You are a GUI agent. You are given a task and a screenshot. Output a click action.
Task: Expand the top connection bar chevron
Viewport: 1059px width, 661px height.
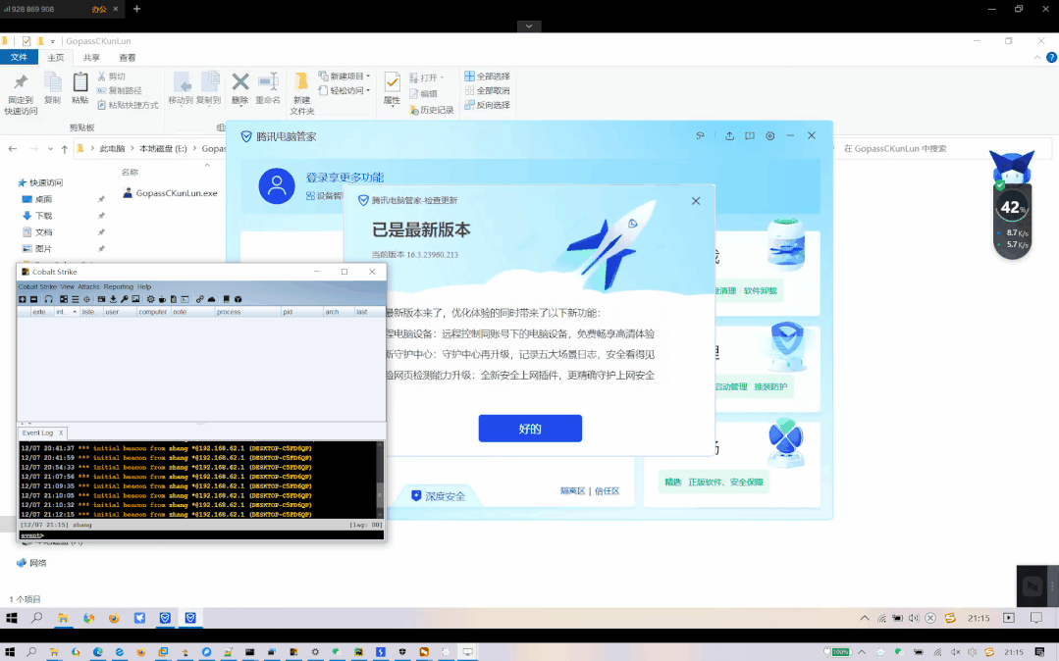point(529,25)
